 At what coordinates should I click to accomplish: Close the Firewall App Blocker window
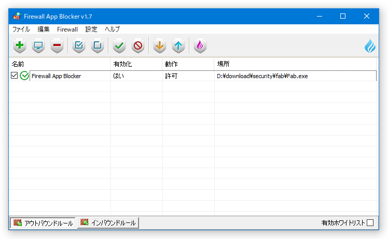point(366,17)
